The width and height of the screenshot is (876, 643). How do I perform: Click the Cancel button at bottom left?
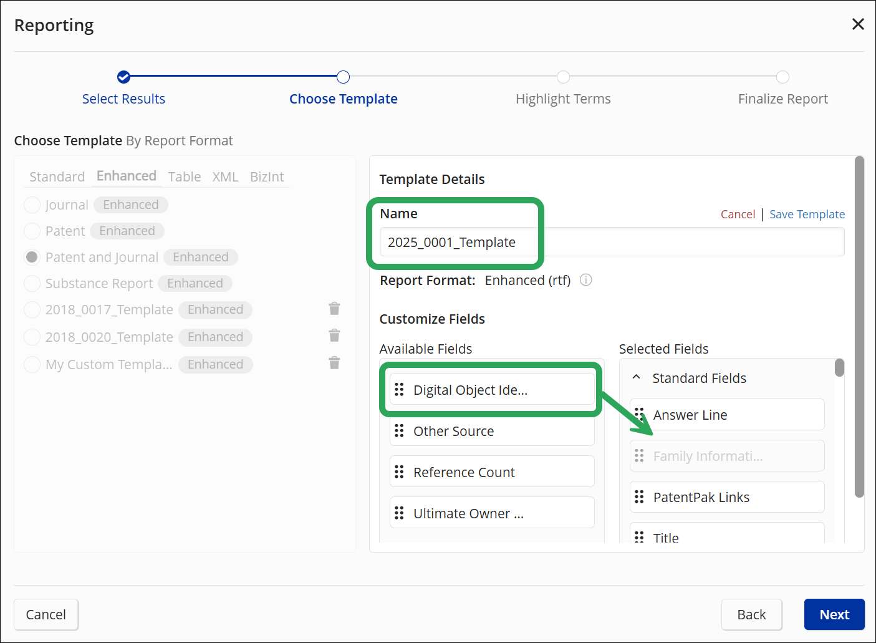(46, 614)
